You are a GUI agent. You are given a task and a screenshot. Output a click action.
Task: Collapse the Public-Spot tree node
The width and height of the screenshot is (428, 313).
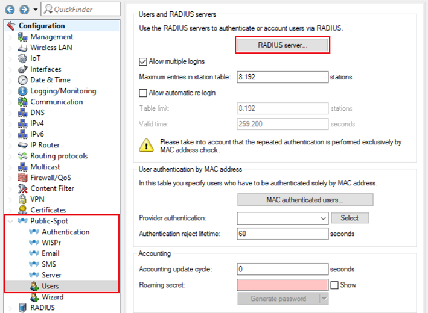tap(10, 221)
